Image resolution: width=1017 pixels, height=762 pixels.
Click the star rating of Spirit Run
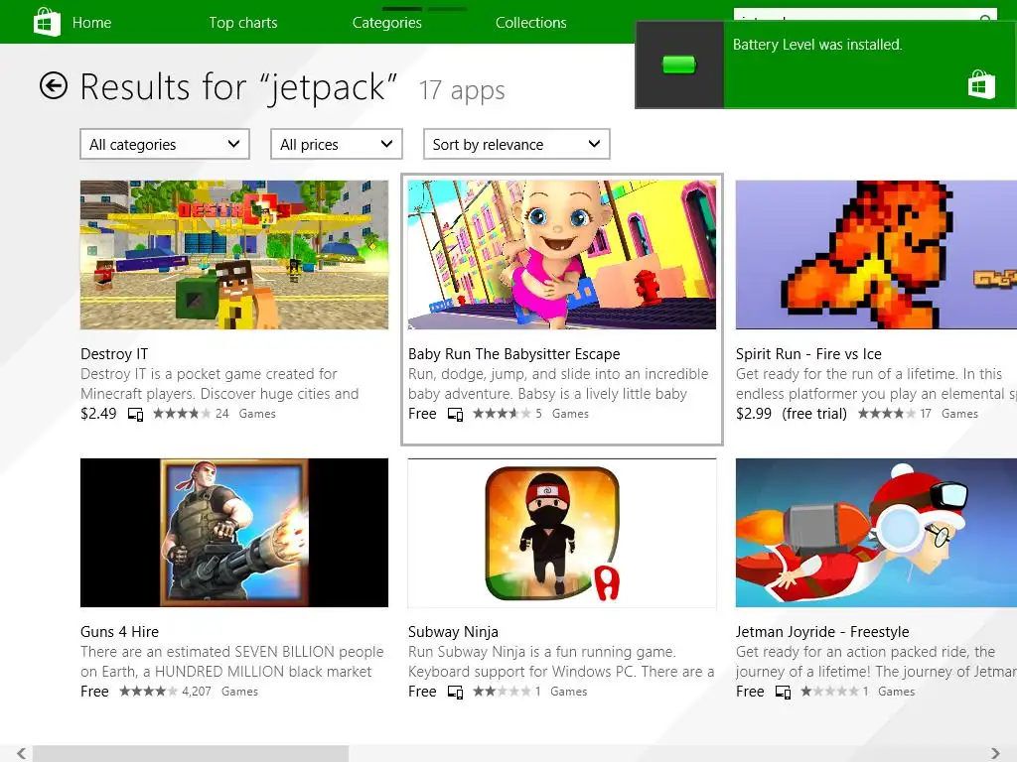(886, 414)
